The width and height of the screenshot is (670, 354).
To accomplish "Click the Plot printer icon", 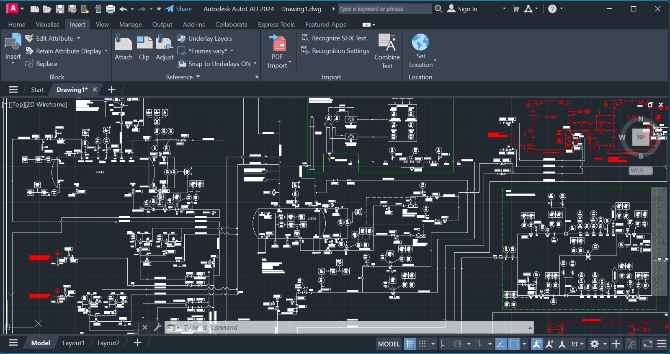I will click(111, 9).
